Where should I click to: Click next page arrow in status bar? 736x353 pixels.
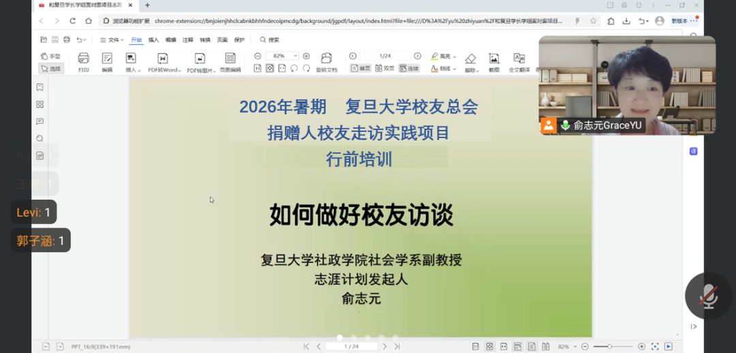point(385,346)
